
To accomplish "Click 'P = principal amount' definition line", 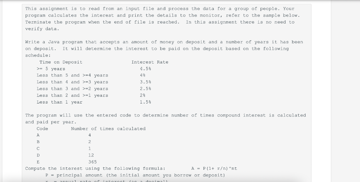I will (x=135, y=175).
